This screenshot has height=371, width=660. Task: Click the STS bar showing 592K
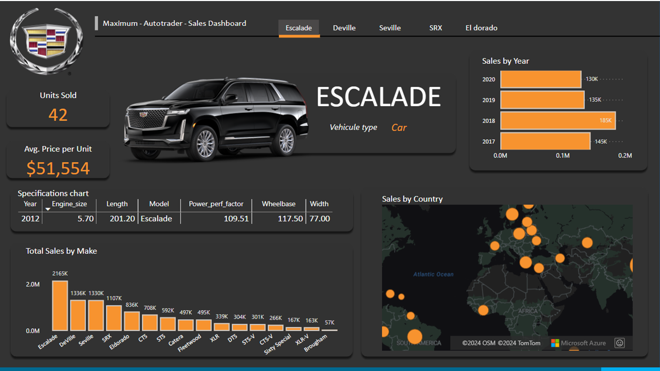click(168, 324)
